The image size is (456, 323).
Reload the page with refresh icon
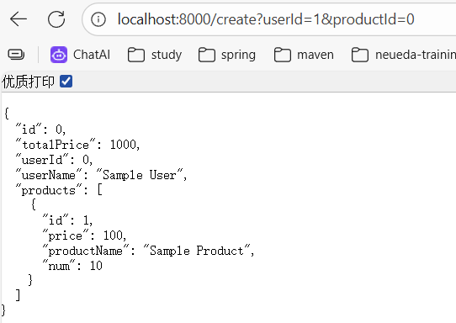click(56, 19)
